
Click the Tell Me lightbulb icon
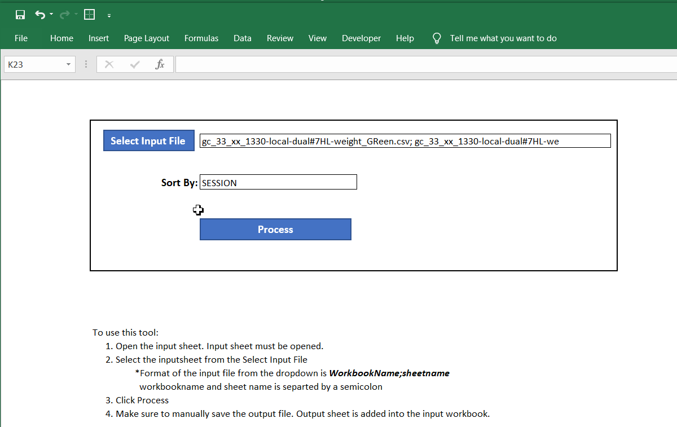click(x=436, y=38)
